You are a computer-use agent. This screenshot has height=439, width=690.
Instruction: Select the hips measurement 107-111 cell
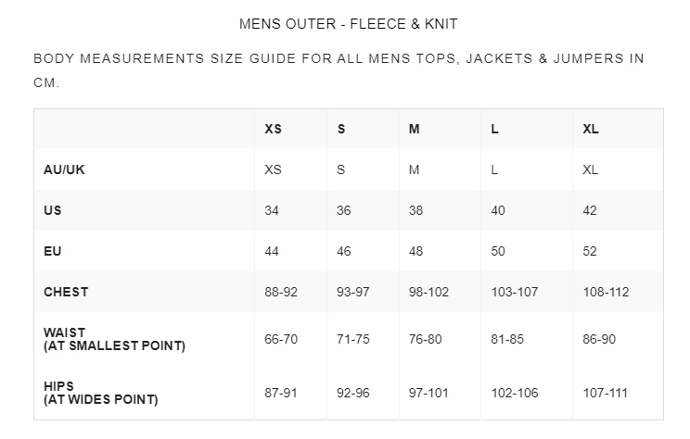coord(605,393)
